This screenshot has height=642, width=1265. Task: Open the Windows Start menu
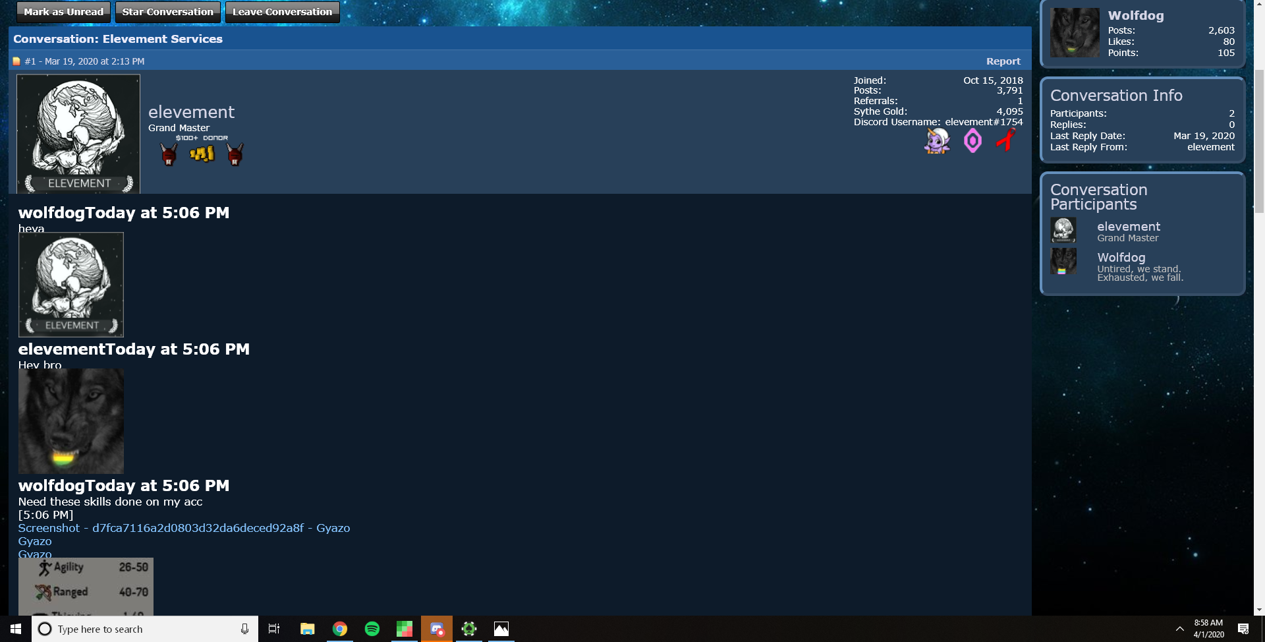click(16, 629)
